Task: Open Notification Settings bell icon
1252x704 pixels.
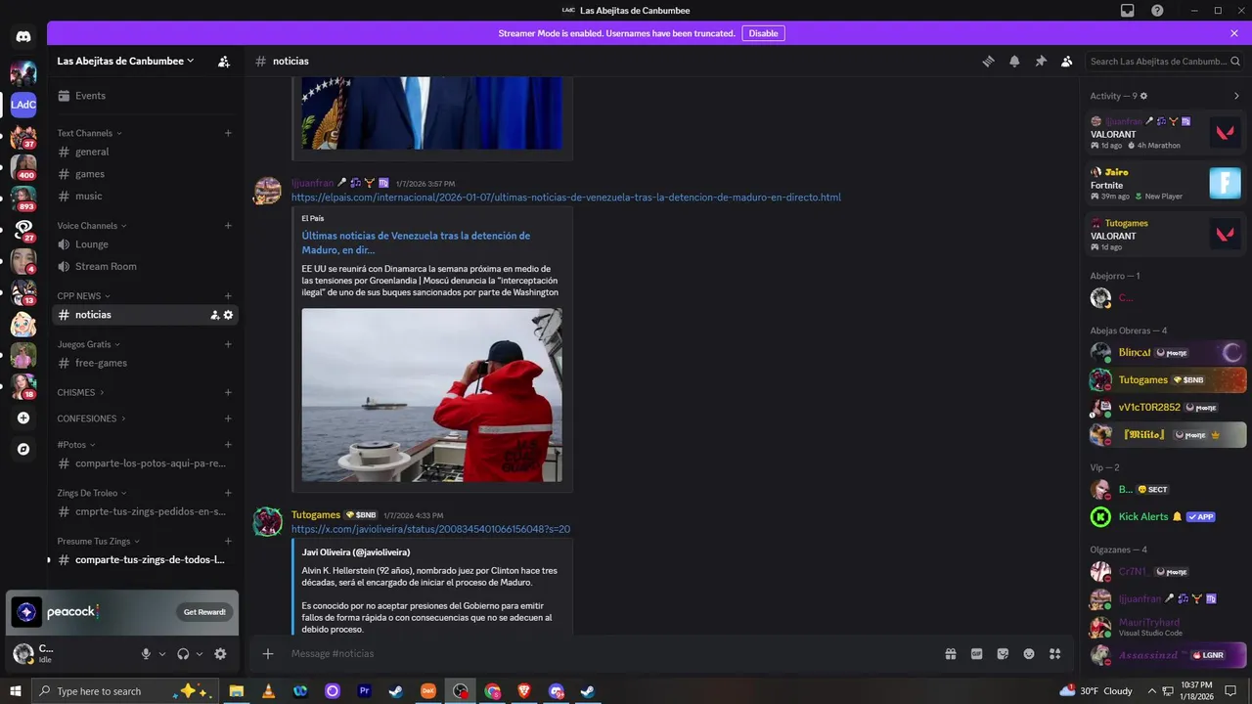Action: point(1014,61)
